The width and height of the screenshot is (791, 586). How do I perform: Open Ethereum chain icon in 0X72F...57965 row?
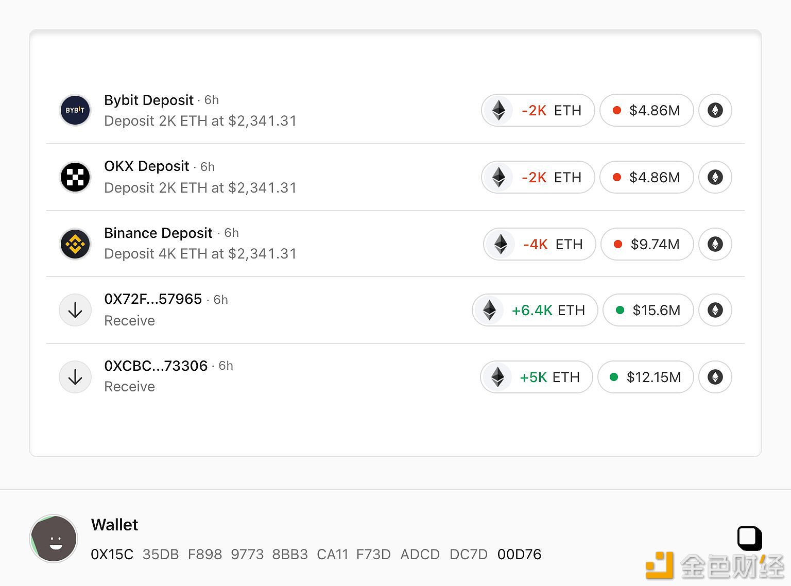[715, 310]
